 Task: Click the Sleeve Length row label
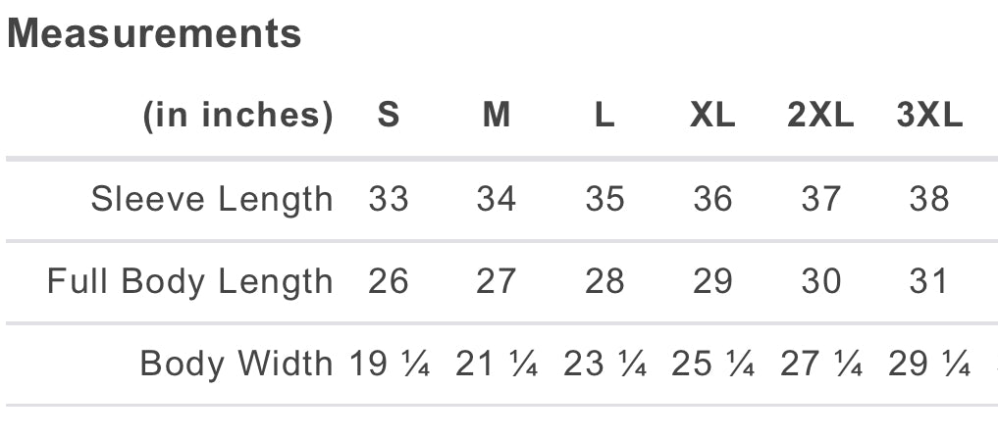tap(212, 199)
